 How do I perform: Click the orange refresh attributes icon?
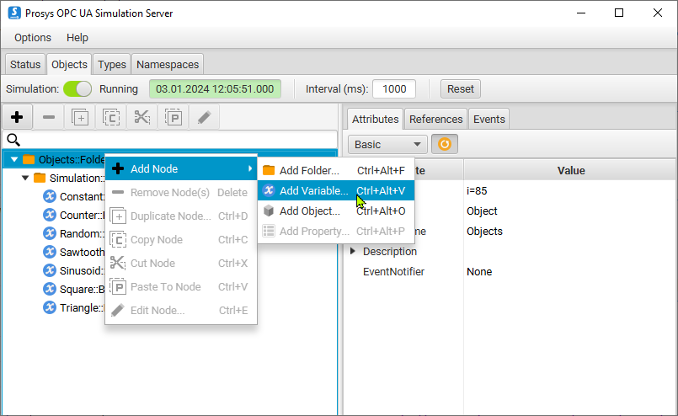tap(444, 144)
